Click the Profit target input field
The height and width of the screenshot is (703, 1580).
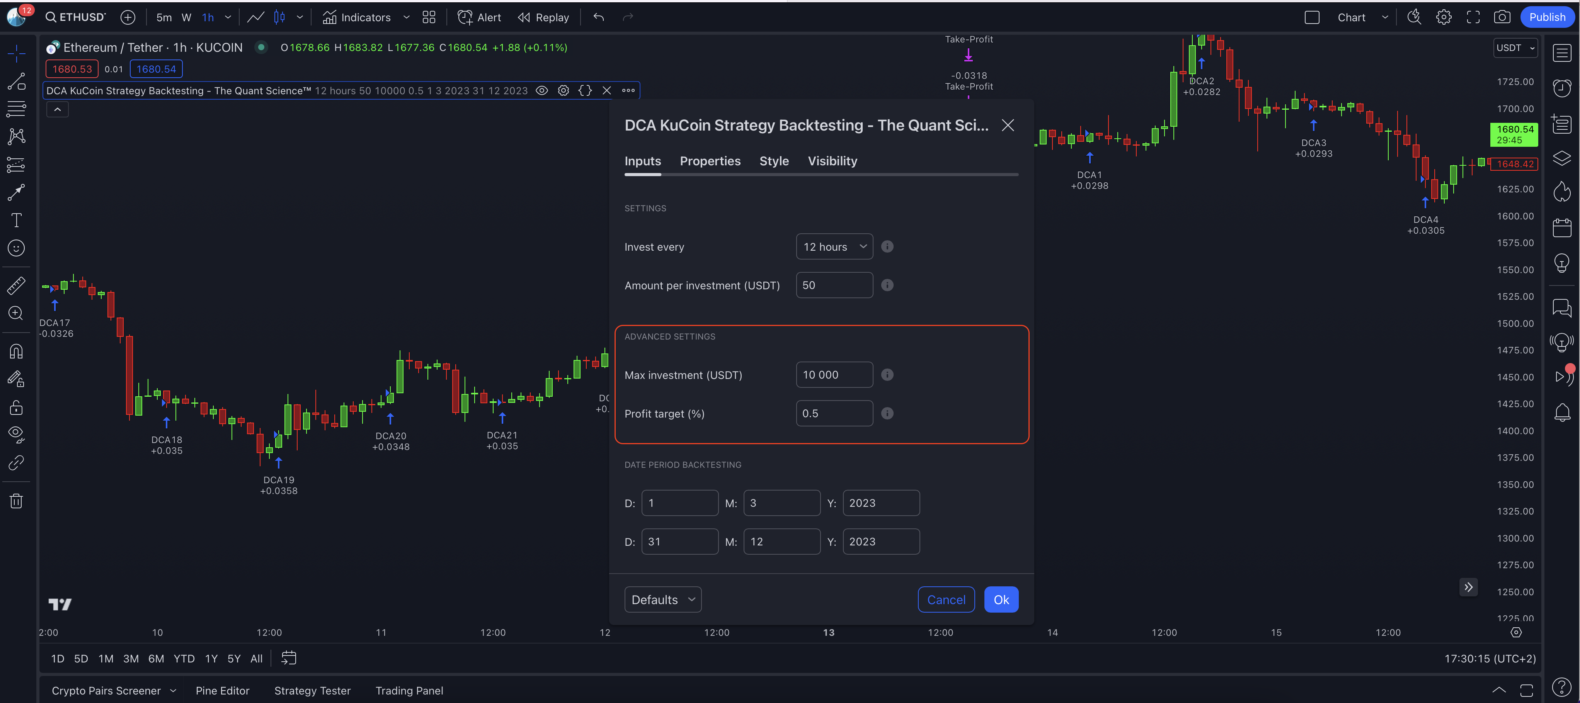[x=834, y=414]
